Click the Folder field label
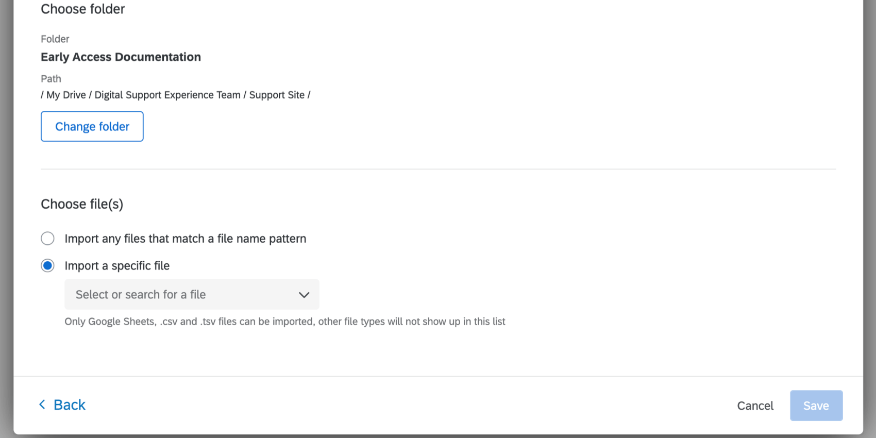This screenshot has height=438, width=876. click(55, 39)
